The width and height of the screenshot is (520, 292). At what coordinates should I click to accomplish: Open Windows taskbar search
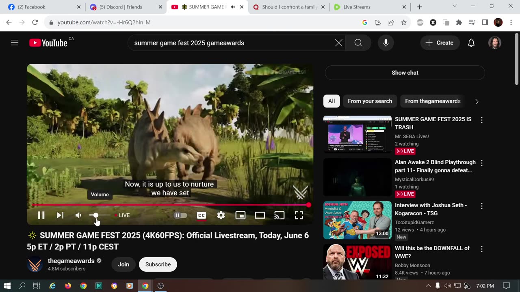(x=22, y=286)
